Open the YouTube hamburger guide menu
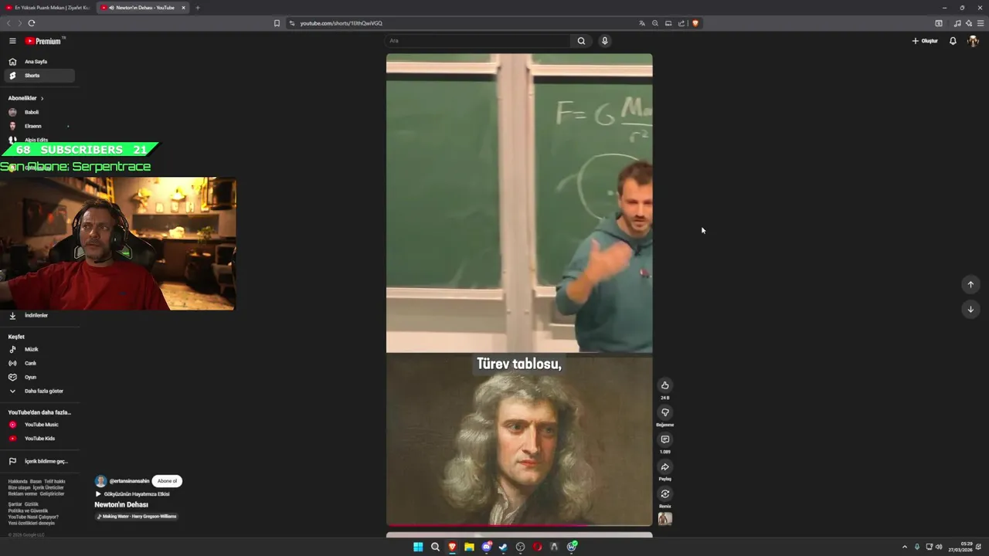This screenshot has width=989, height=556. pyautogui.click(x=12, y=41)
